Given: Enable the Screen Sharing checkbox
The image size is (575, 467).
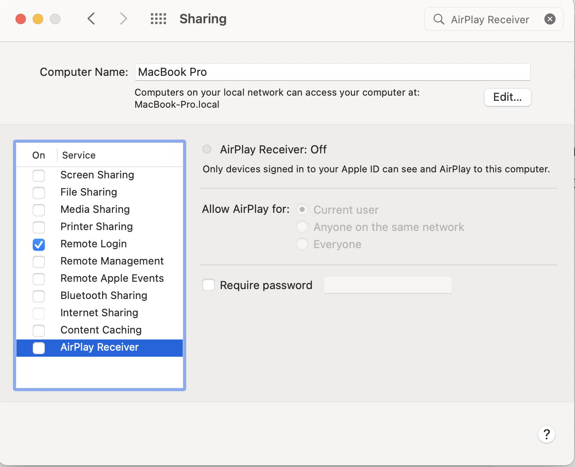Looking at the screenshot, I should pyautogui.click(x=39, y=175).
